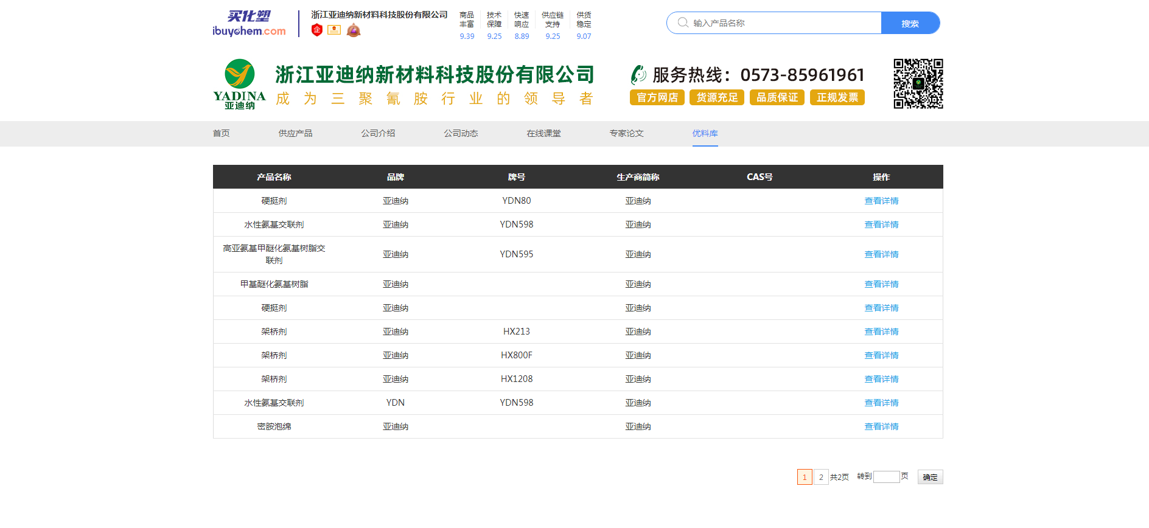Click the service hotline number 0573-85961961
This screenshot has width=1149, height=528.
tap(802, 75)
